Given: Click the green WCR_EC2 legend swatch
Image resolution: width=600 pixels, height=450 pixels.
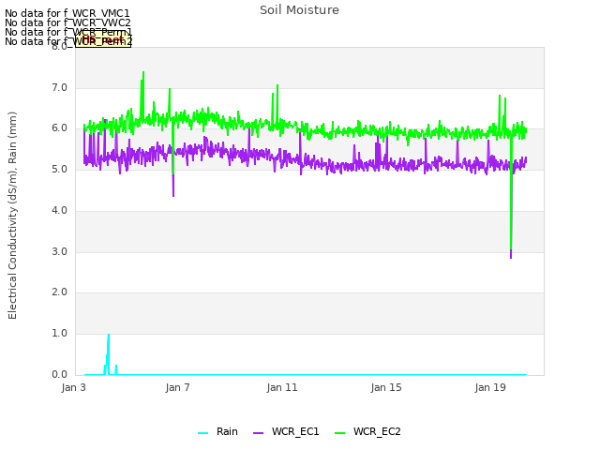Looking at the screenshot, I should 339,433.
